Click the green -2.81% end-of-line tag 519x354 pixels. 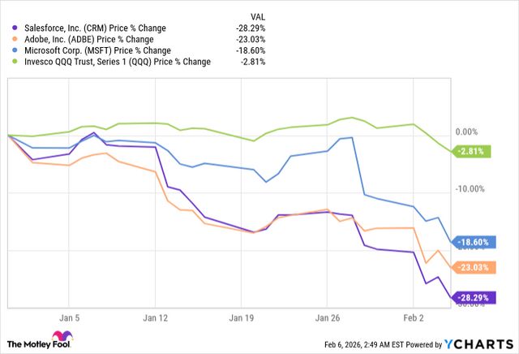point(472,150)
